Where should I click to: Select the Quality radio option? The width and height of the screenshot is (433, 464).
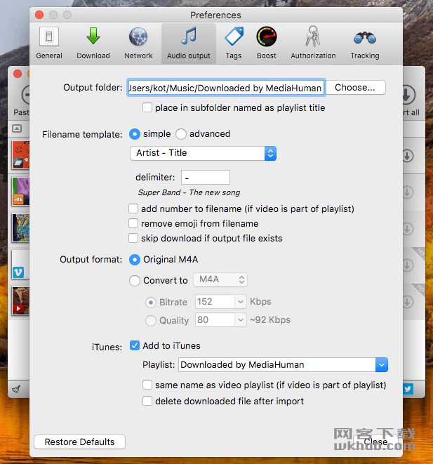pyautogui.click(x=151, y=321)
